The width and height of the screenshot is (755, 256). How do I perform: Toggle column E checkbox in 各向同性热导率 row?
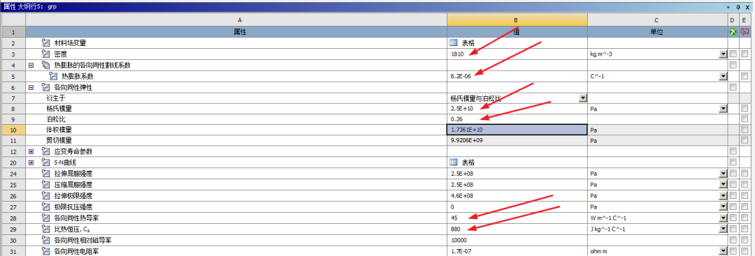tap(745, 218)
